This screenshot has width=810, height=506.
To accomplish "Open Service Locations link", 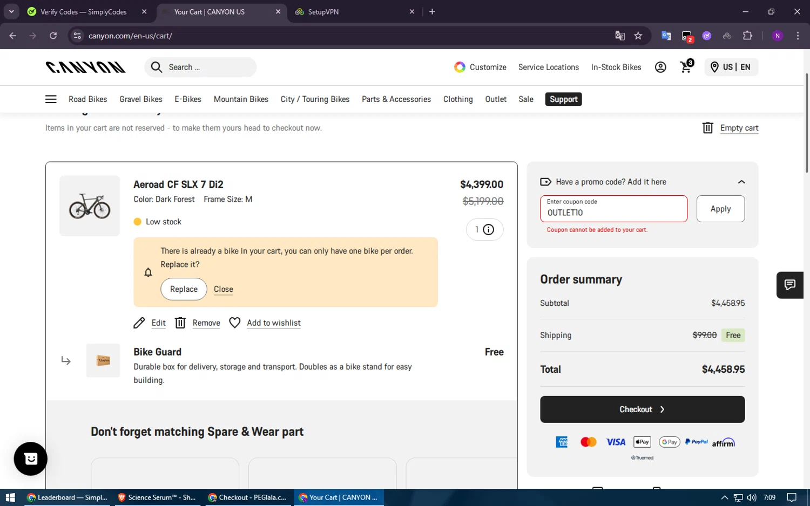I will [548, 67].
